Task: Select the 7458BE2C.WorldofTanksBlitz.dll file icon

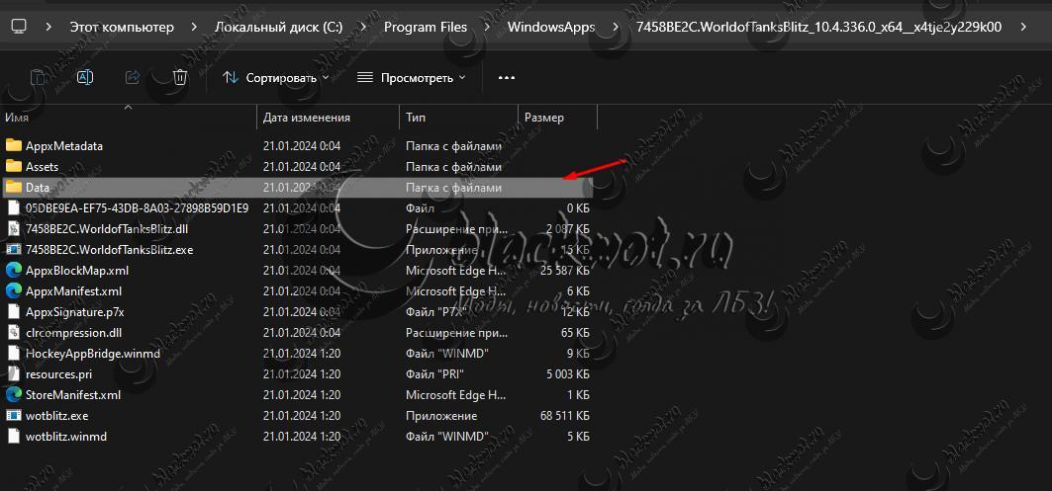Action: click(14, 229)
